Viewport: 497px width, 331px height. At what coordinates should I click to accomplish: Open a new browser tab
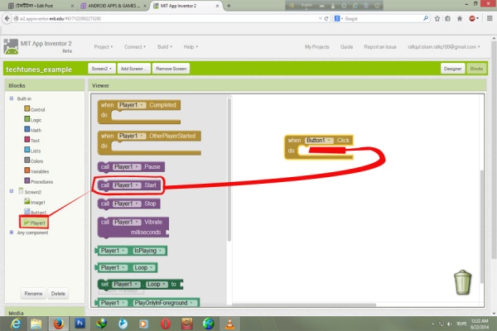[229, 6]
